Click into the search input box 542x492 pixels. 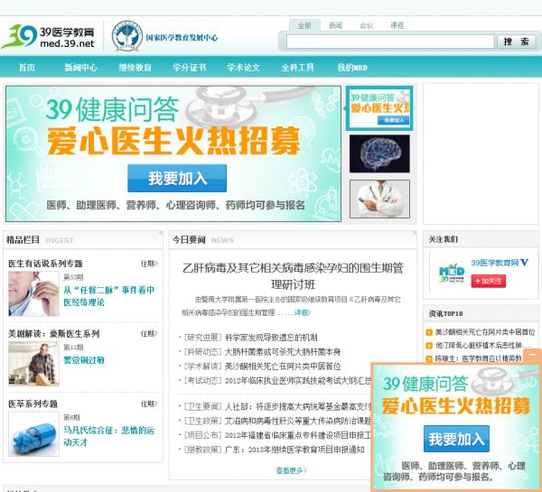point(390,42)
